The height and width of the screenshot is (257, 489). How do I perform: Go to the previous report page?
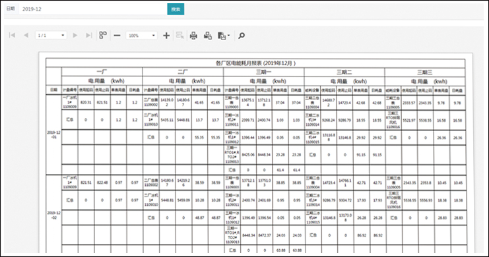[26, 35]
